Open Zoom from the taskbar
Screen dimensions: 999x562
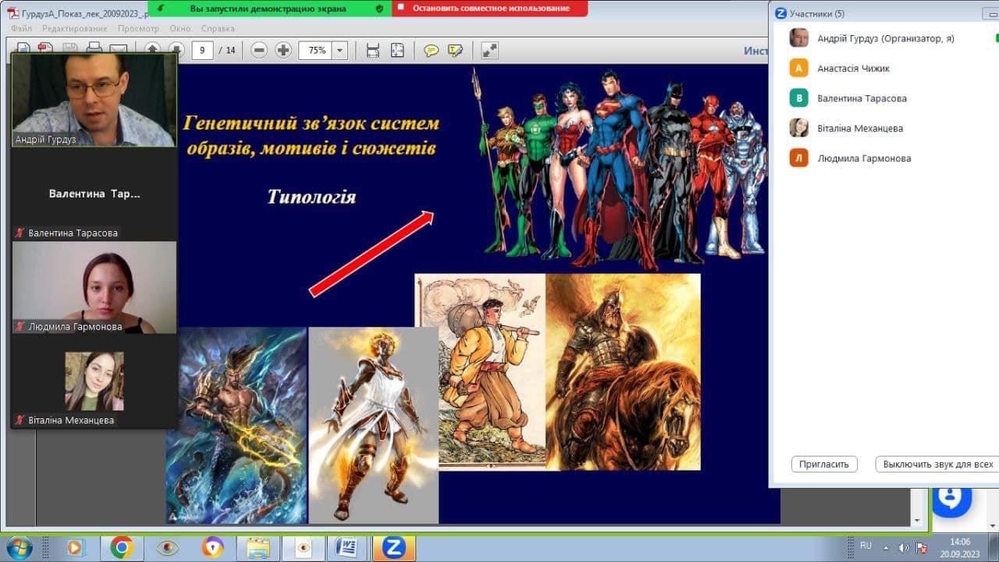[x=393, y=547]
